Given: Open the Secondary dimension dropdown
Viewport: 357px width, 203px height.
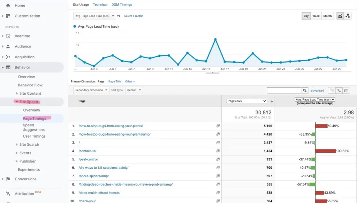Looking at the screenshot, I should pyautogui.click(x=91, y=90).
